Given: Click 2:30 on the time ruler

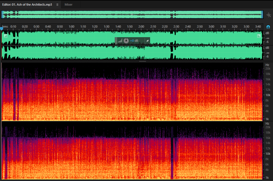Looking at the screenshot, I should (x=176, y=27).
